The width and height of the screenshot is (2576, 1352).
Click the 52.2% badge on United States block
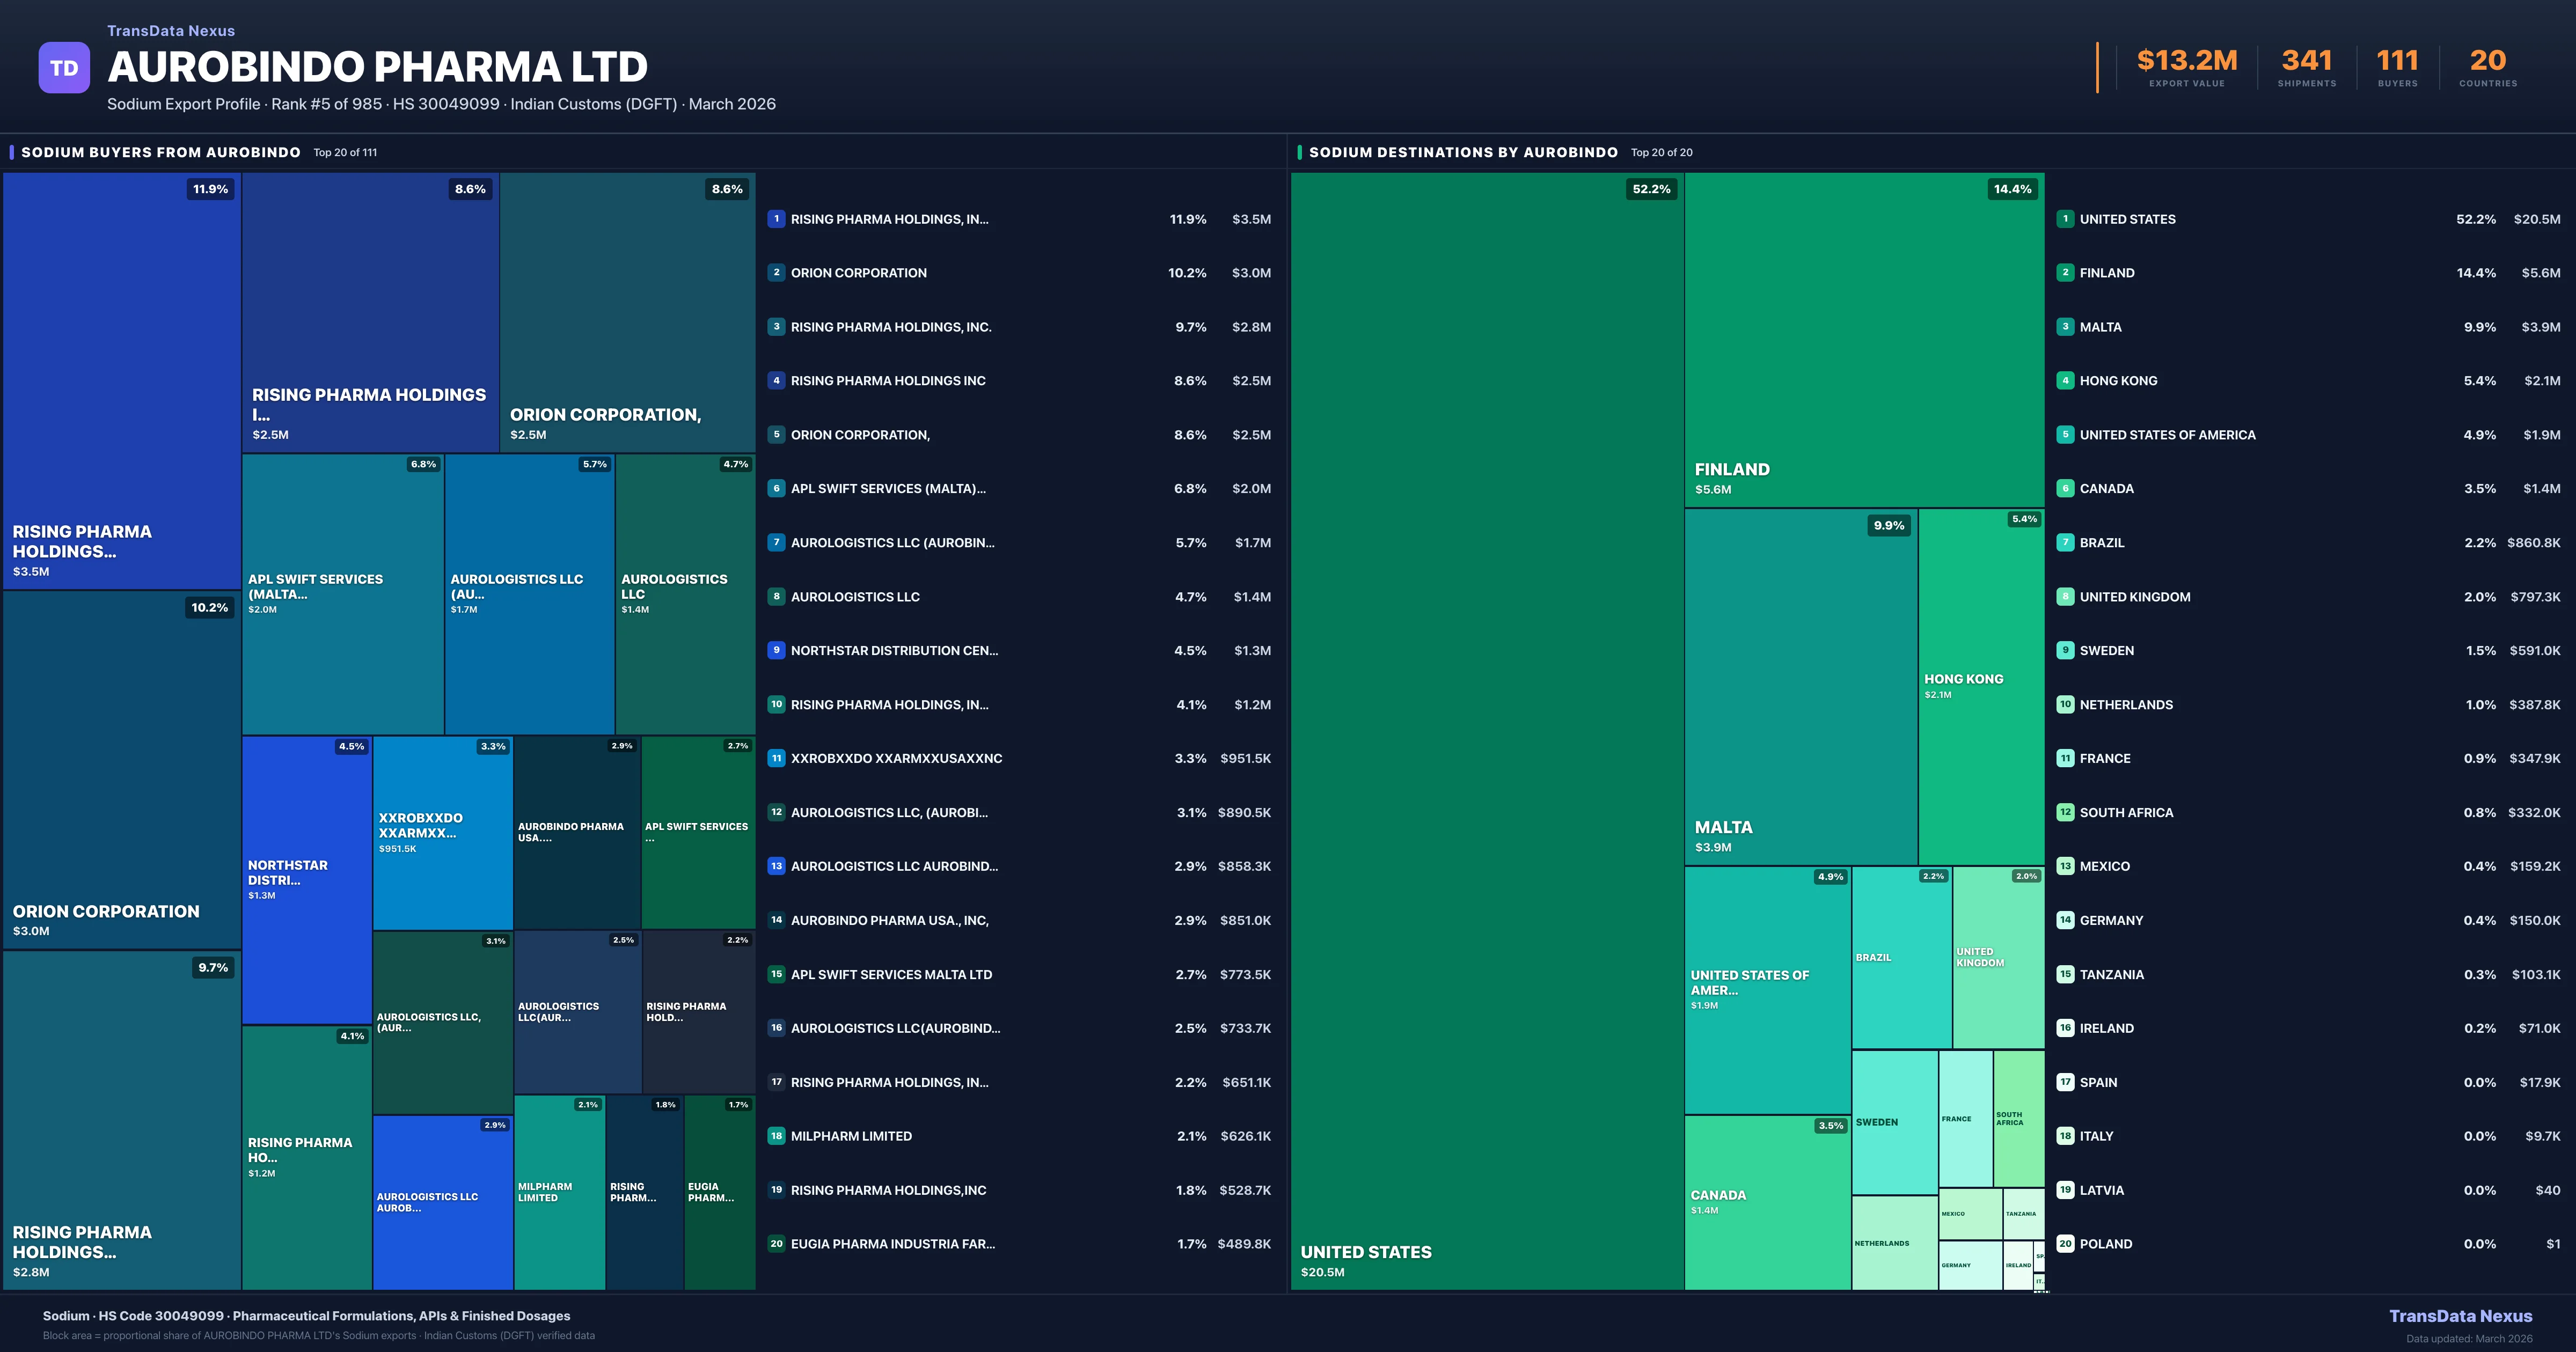[1651, 189]
